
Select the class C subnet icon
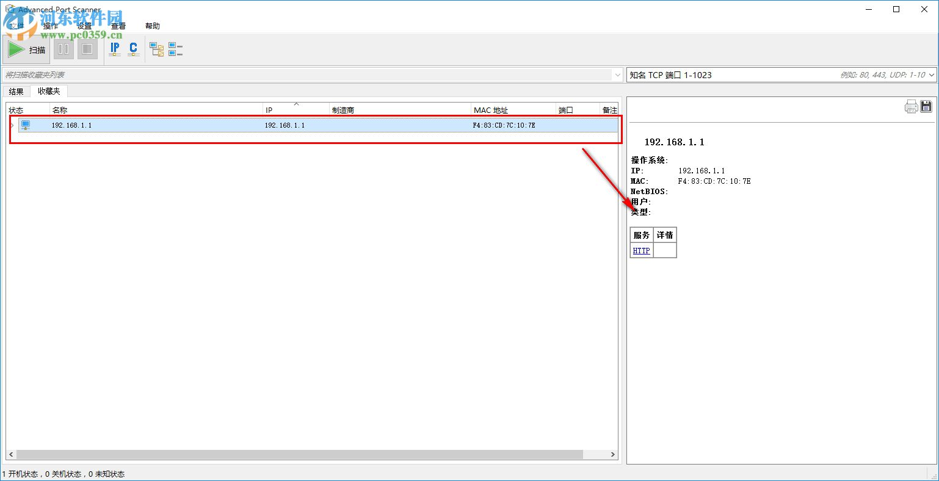[x=133, y=49]
